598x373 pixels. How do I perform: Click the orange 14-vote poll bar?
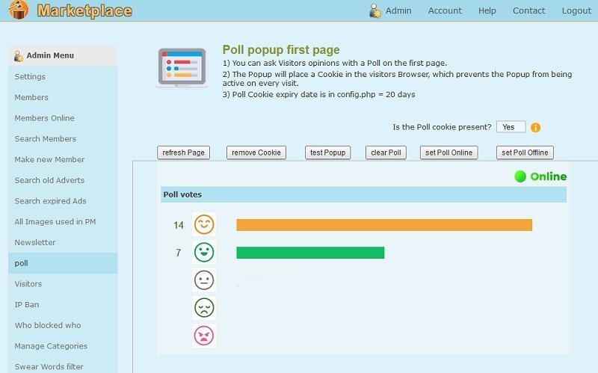tap(384, 225)
